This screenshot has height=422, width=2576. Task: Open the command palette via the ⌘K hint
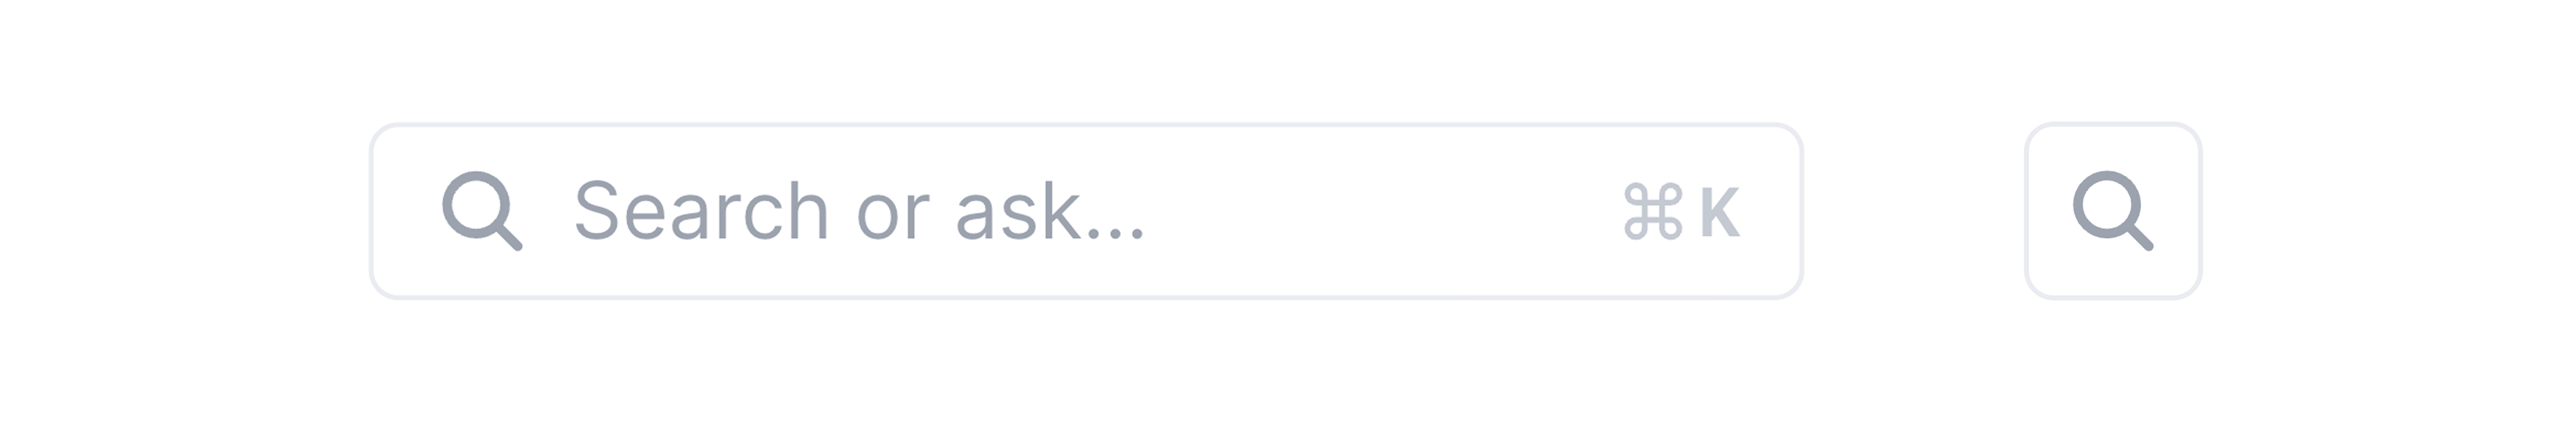(1682, 211)
